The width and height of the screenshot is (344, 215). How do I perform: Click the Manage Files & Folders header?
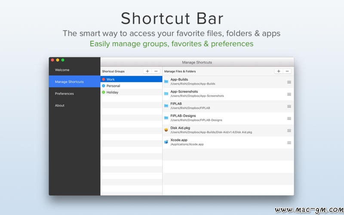[x=180, y=71]
